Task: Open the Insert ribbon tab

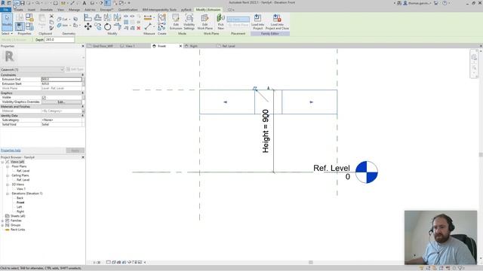Action: 32,10
